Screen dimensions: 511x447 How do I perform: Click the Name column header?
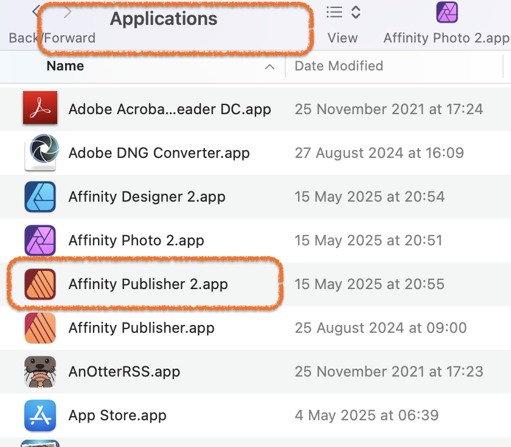[65, 66]
